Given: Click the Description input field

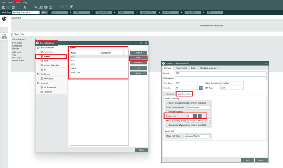Looking at the screenshot, I should point(220,78).
